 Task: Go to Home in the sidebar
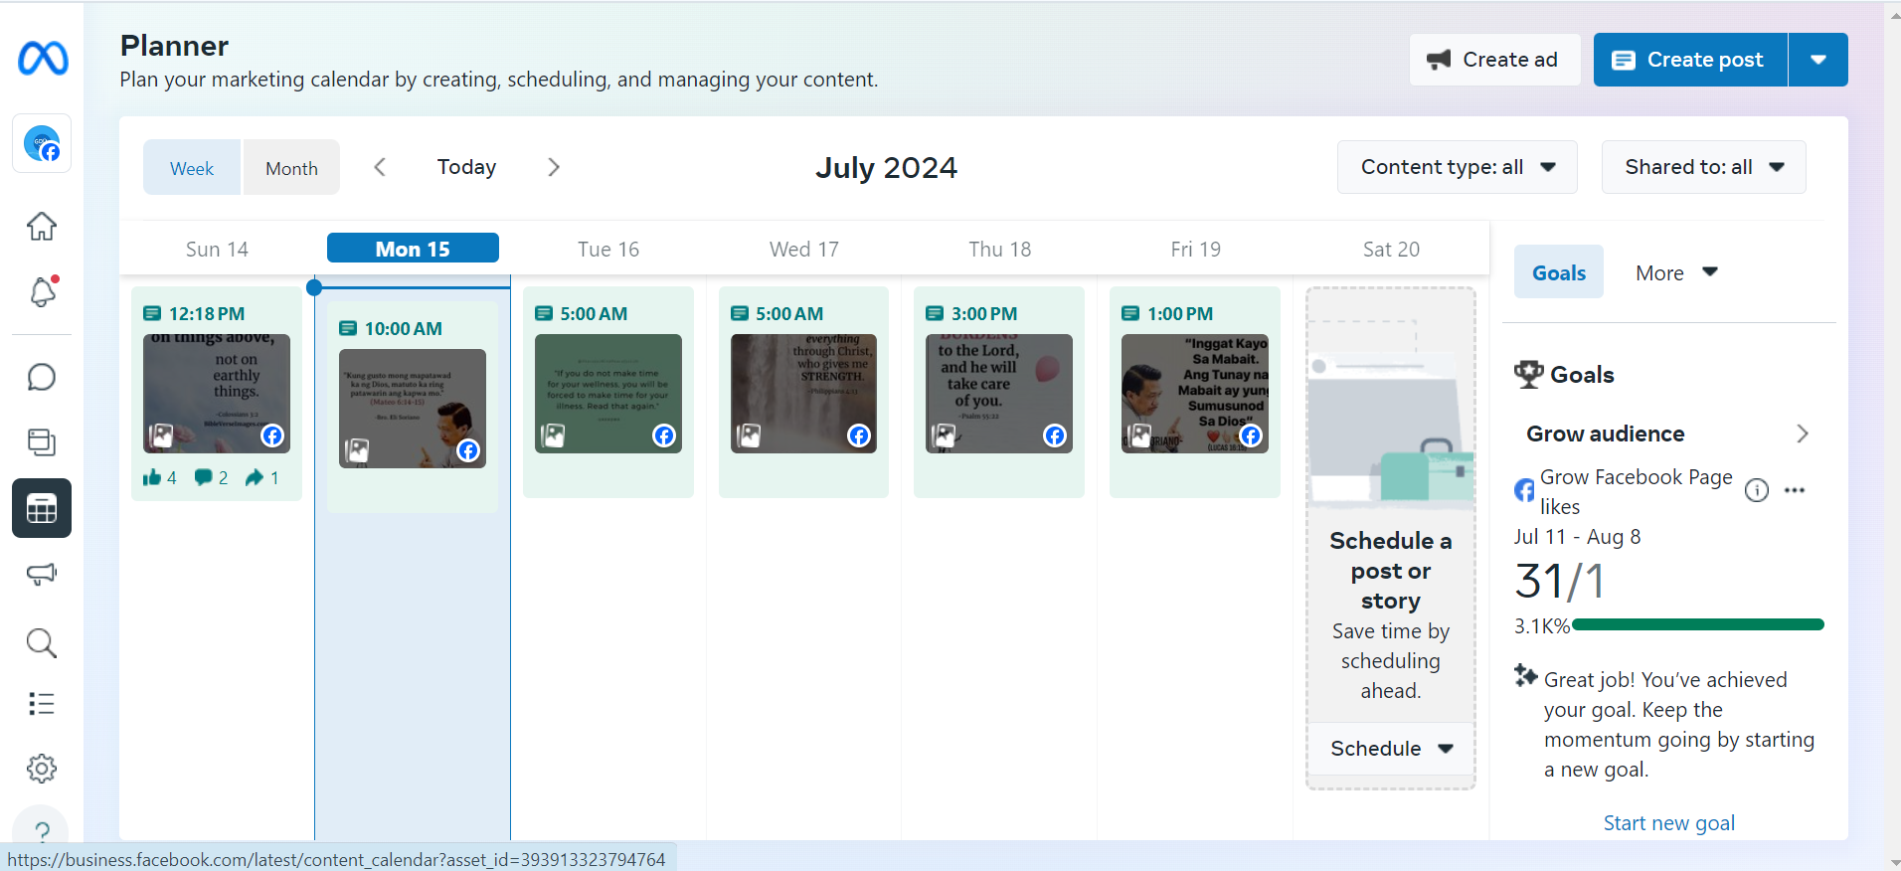click(42, 227)
